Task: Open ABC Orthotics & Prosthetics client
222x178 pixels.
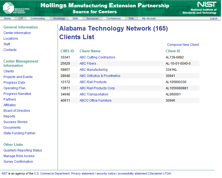Action: click(100, 76)
